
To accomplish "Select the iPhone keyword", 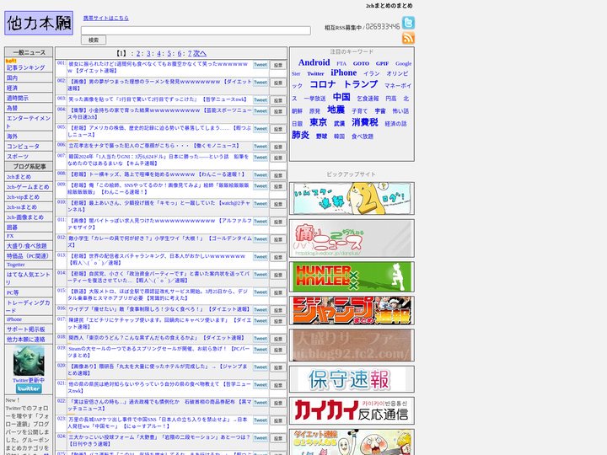I will pos(344,72).
